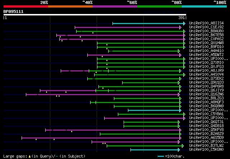Open the UniRef100_Q4D818 entry
This screenshot has height=159, width=230.
[x=206, y=126]
